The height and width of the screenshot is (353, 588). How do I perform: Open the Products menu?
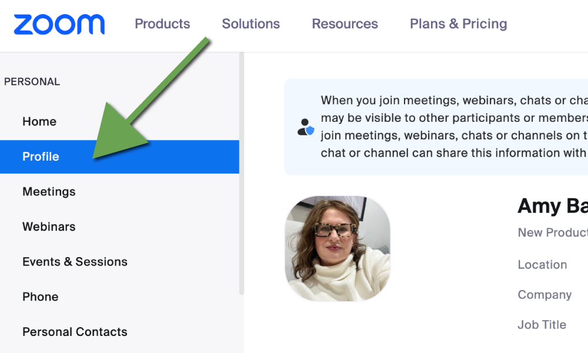pos(162,24)
